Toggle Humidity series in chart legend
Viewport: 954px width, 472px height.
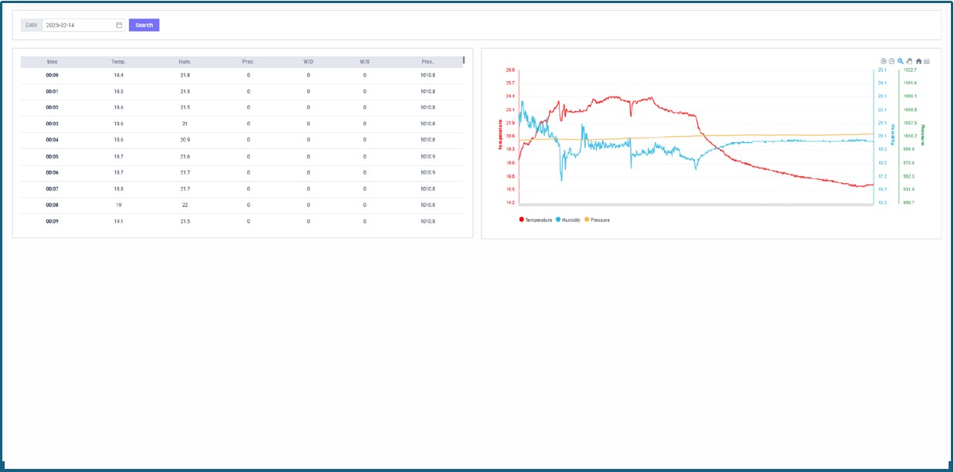568,220
